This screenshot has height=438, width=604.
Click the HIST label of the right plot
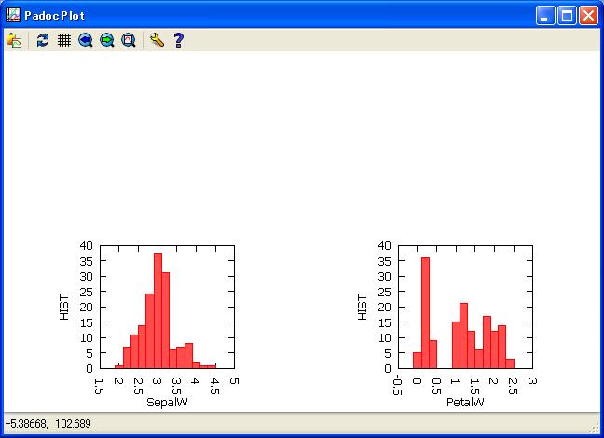tap(363, 308)
